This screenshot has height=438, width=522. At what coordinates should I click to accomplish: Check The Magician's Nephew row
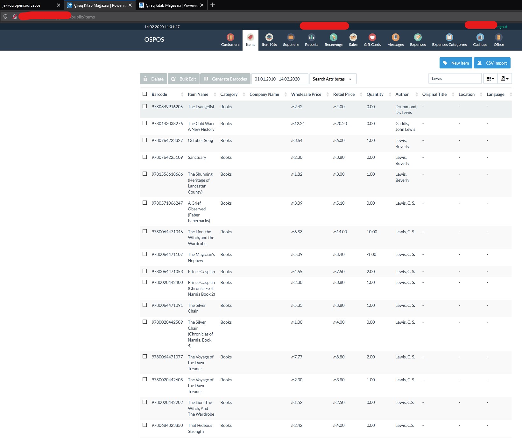[x=145, y=254]
